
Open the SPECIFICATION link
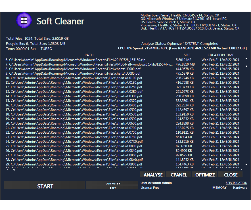(x=237, y=183)
